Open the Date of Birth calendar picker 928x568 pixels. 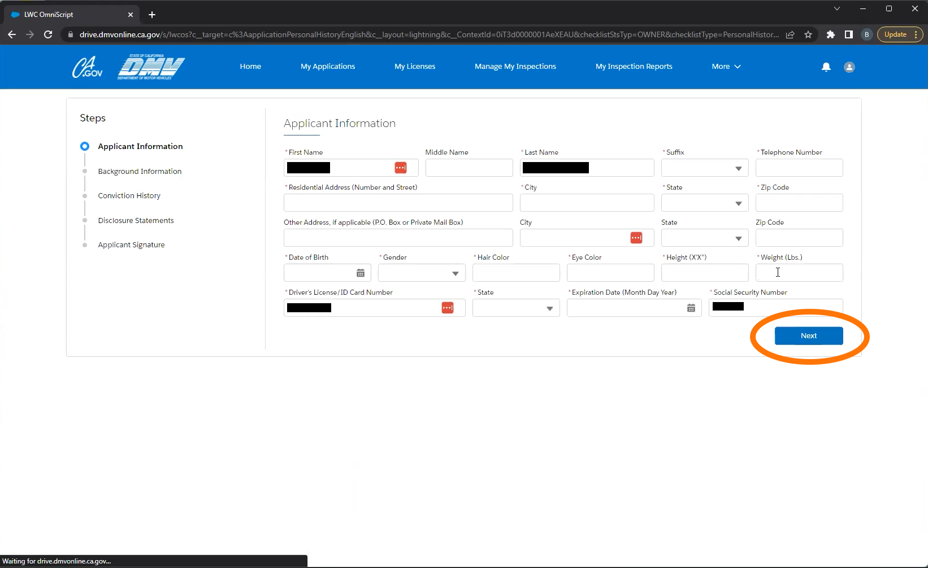(360, 273)
